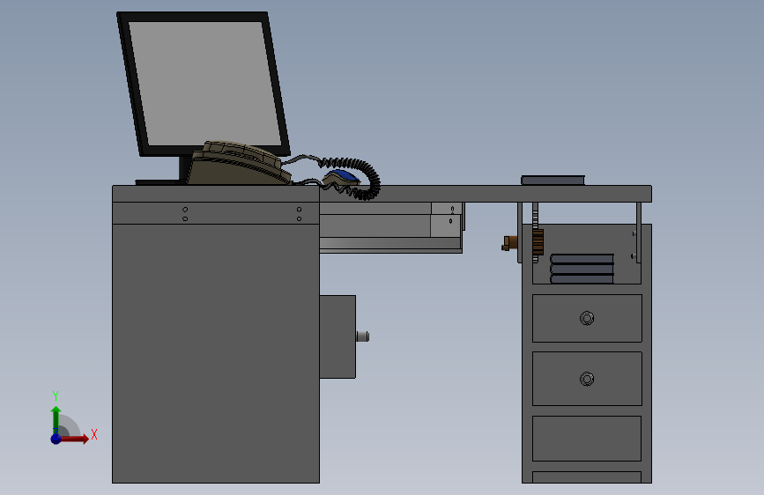Select the knob on the top drawer
Image resolution: width=764 pixels, height=495 pixels.
point(587,319)
